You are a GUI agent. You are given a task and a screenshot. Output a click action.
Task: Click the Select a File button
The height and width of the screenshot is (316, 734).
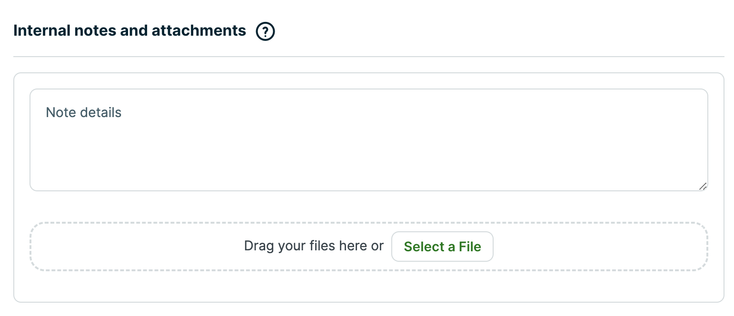pyautogui.click(x=442, y=247)
